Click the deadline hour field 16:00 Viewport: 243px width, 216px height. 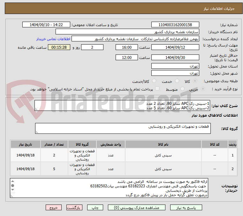click(127, 47)
